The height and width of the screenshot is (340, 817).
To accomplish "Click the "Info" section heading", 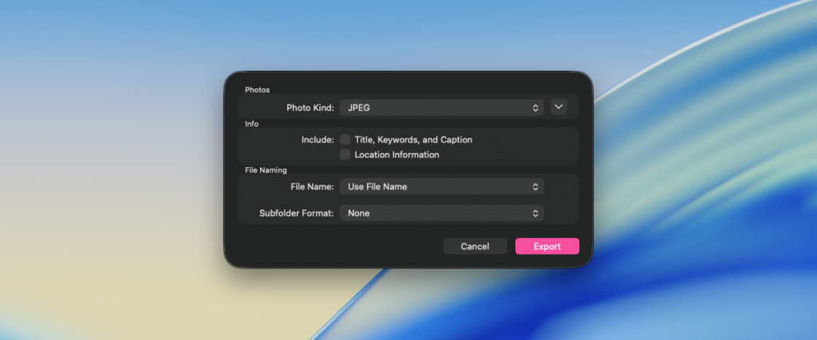I will click(x=251, y=123).
